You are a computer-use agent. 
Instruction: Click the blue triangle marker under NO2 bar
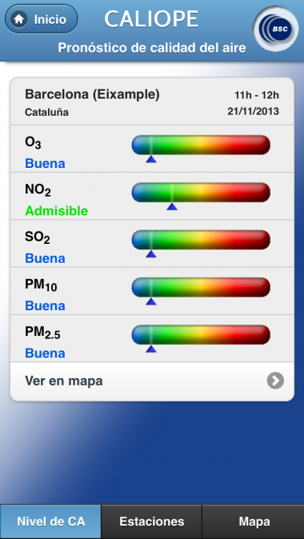(x=172, y=206)
